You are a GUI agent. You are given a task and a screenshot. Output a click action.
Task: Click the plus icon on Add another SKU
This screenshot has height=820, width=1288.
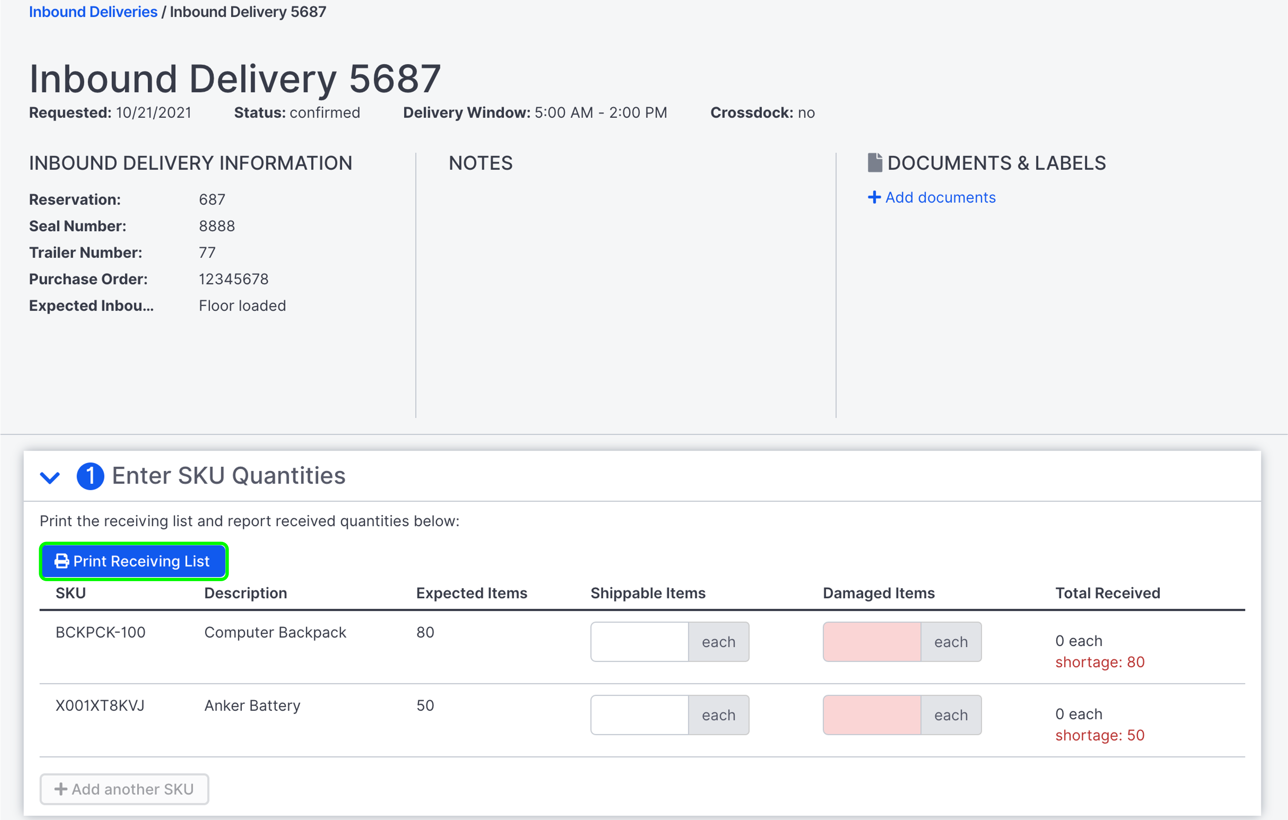click(60, 789)
